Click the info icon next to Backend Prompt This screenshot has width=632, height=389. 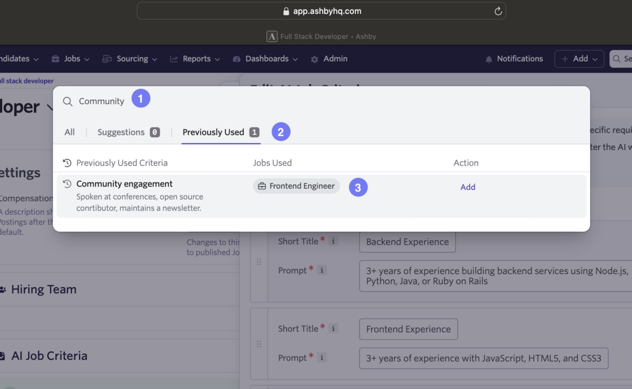coord(322,271)
